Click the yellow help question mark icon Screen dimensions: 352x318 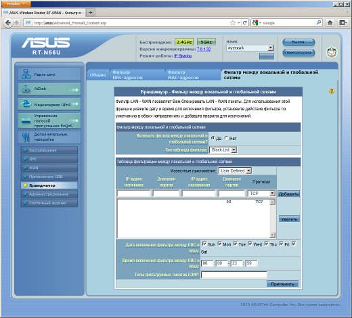coord(332,91)
